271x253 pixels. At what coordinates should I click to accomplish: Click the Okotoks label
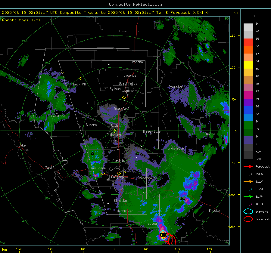120,201
